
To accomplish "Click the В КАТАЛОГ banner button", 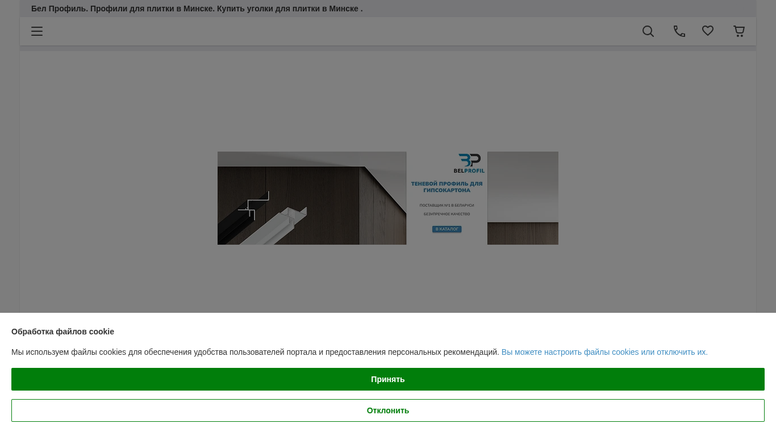I will pos(447,229).
